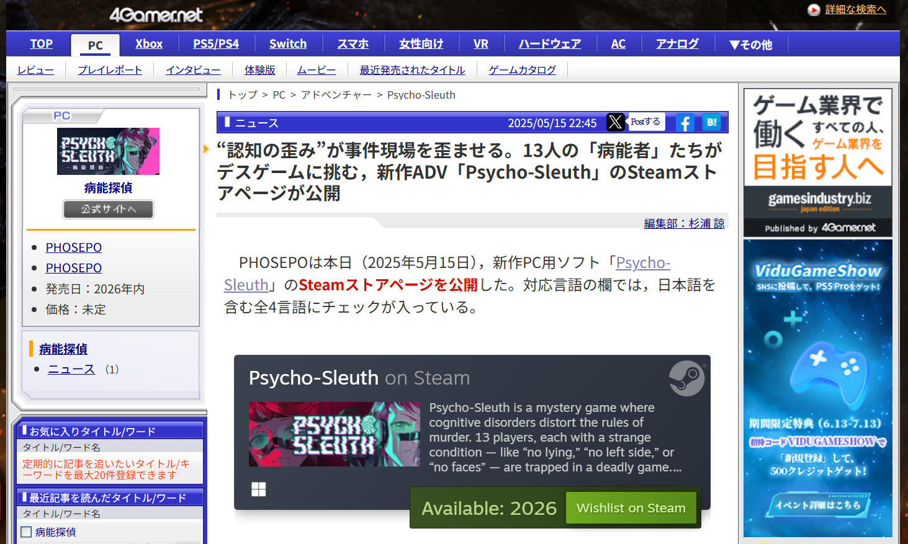Screen dimensions: 908x544
Task: Open the second PHOSEPO link in sidebar
Action: 74,268
